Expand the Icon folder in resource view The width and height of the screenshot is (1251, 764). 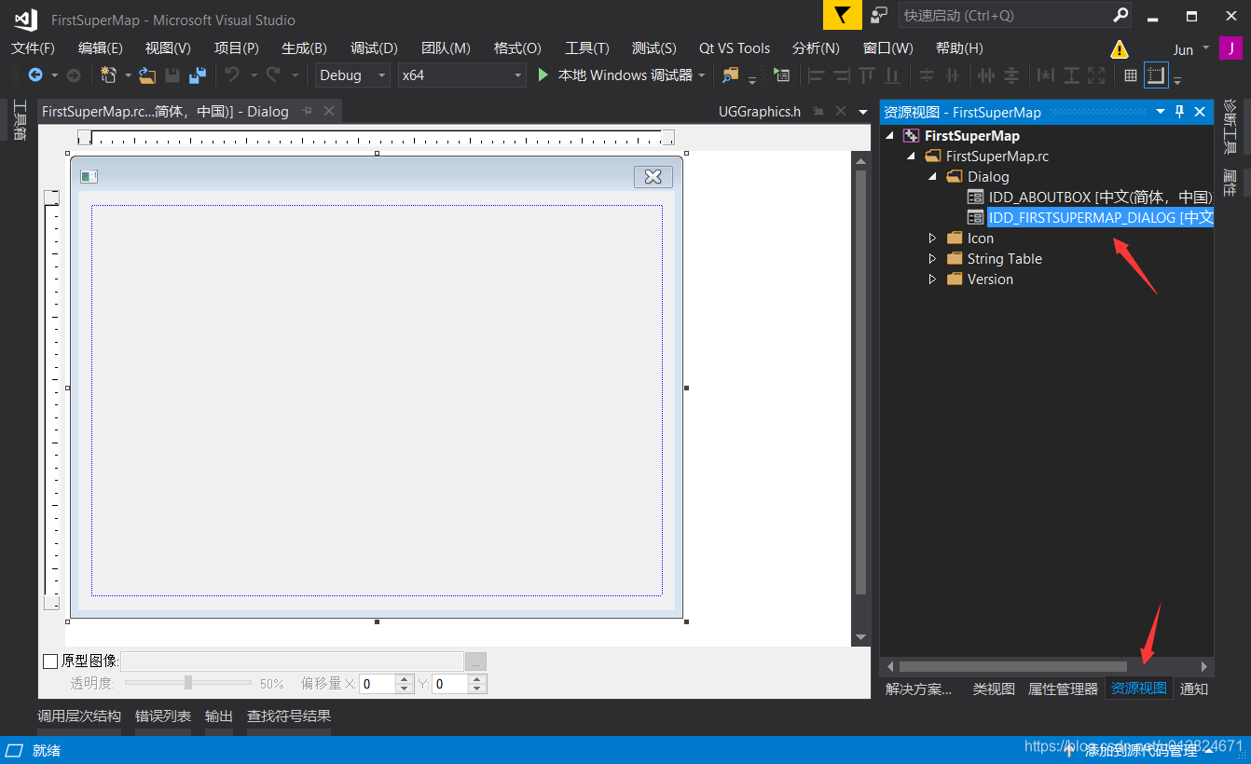(x=932, y=238)
